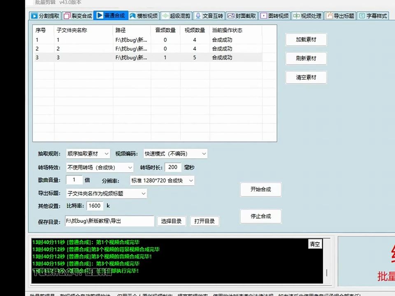Click the 图转视频 tab icon
Viewport: 395px width, 296px height.
pos(263,16)
